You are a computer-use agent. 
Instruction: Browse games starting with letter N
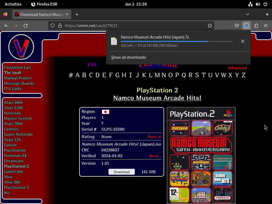coord(164,75)
